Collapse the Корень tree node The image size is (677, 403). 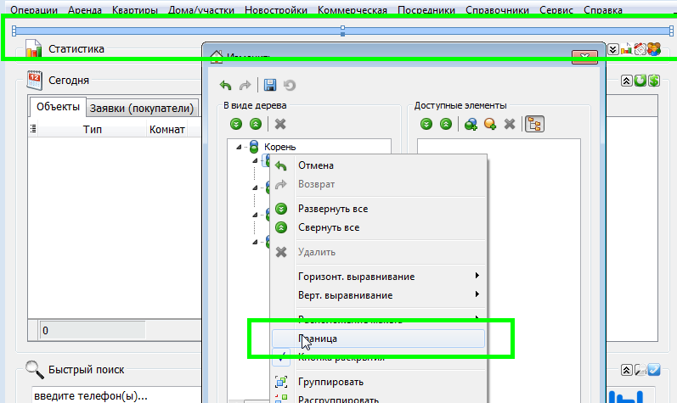[240, 148]
